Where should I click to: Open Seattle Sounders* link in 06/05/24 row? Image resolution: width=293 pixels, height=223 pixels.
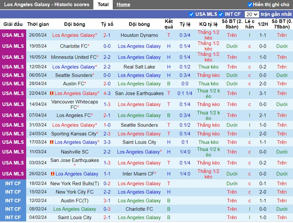click(75, 75)
